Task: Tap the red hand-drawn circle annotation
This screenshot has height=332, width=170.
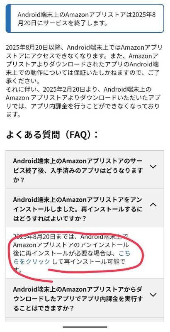Action: (x=76, y=256)
